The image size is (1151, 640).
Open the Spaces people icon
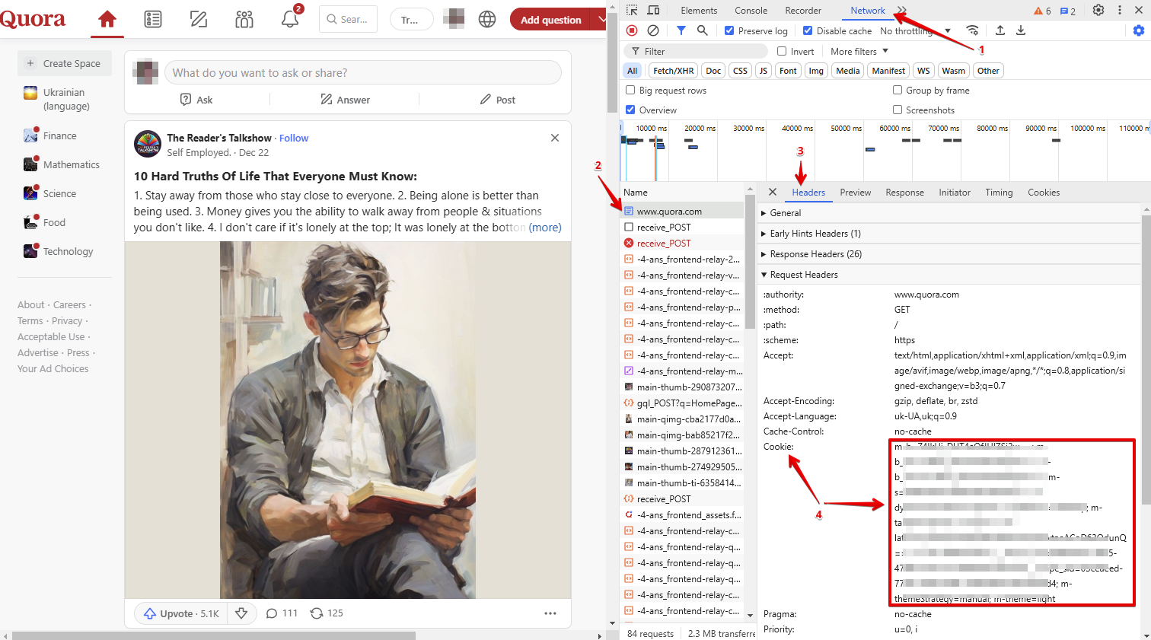(x=244, y=19)
